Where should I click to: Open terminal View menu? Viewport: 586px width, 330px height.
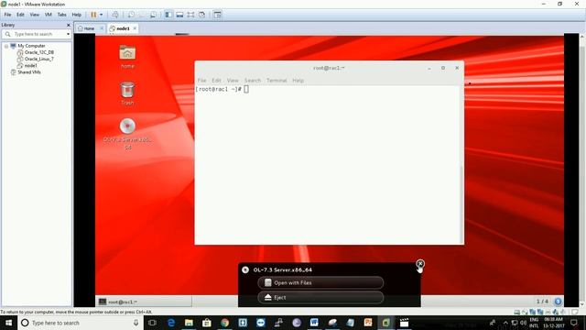[x=233, y=81]
